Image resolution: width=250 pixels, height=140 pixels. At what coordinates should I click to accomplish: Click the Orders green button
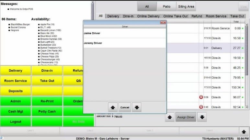[73, 101]
